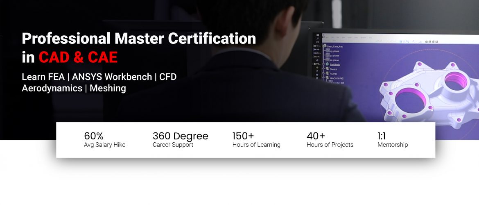Click the isometric view cube toolbar icons
Screen dimensions: 479x205
[x=431, y=41]
